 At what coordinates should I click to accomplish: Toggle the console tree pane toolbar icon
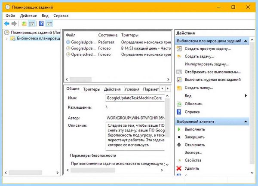32,24
